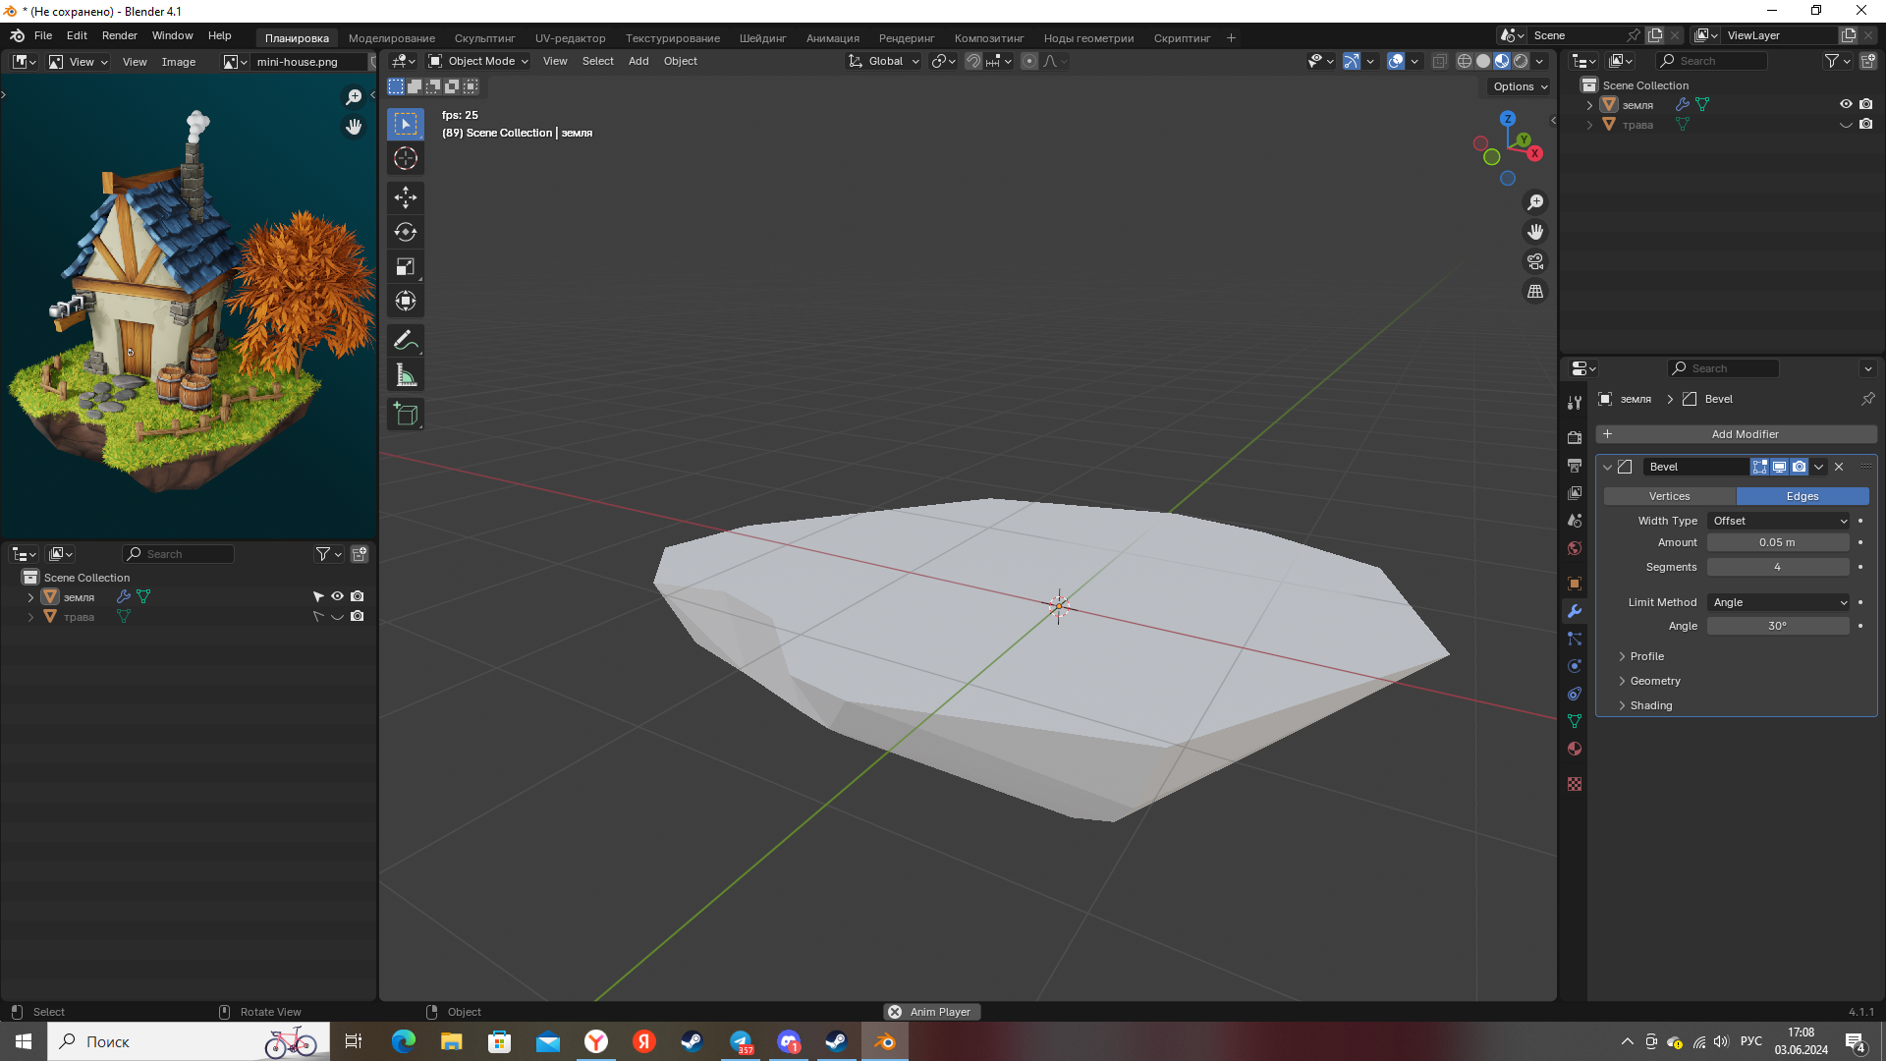Activate the Select Box tool
Screen dimensions: 1886x1061
[x=406, y=124]
